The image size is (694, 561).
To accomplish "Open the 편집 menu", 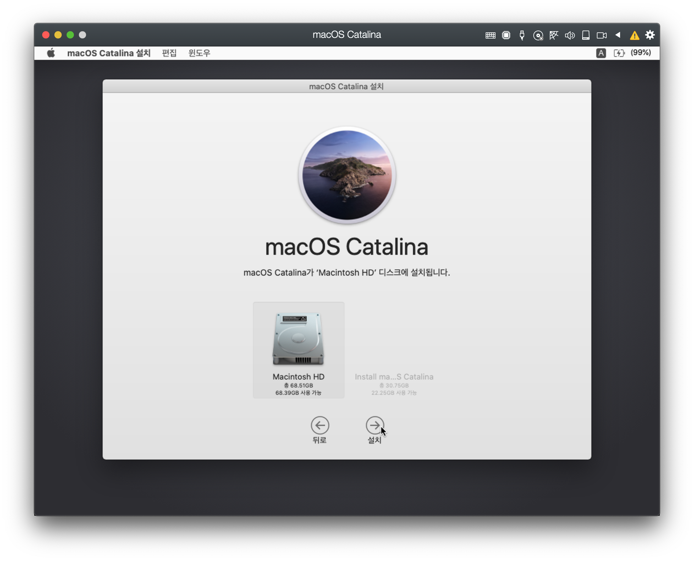I will (x=169, y=53).
